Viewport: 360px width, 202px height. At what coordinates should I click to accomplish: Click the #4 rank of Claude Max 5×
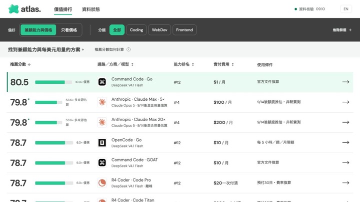pyautogui.click(x=176, y=102)
